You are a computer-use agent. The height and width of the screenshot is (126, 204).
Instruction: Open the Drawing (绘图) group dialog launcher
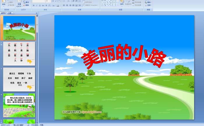(143, 10)
